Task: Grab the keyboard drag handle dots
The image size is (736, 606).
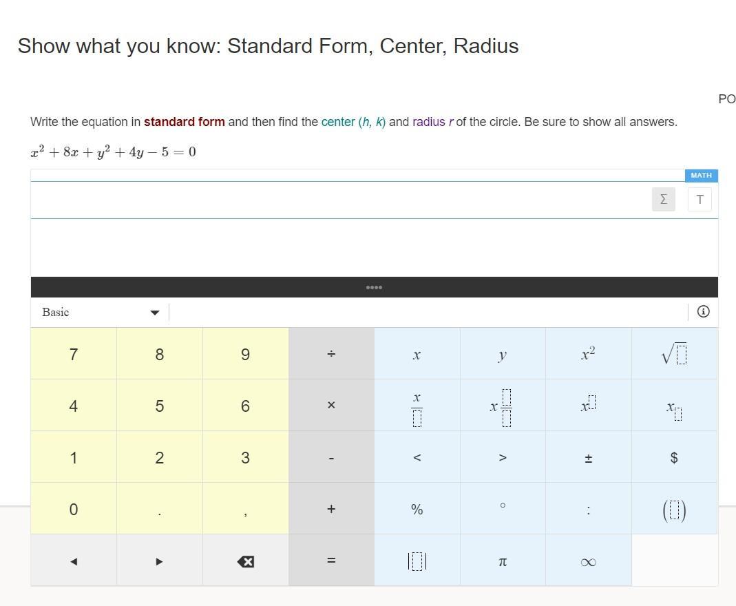Action: 374,287
